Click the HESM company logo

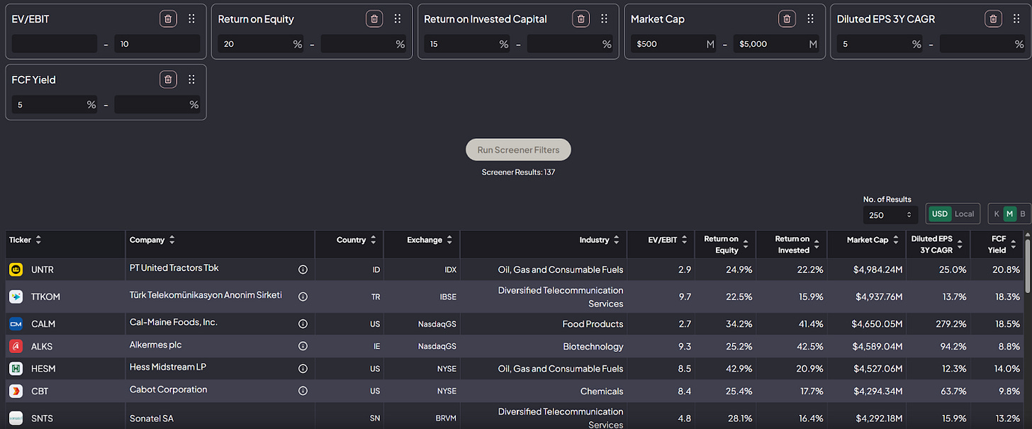tap(16, 368)
